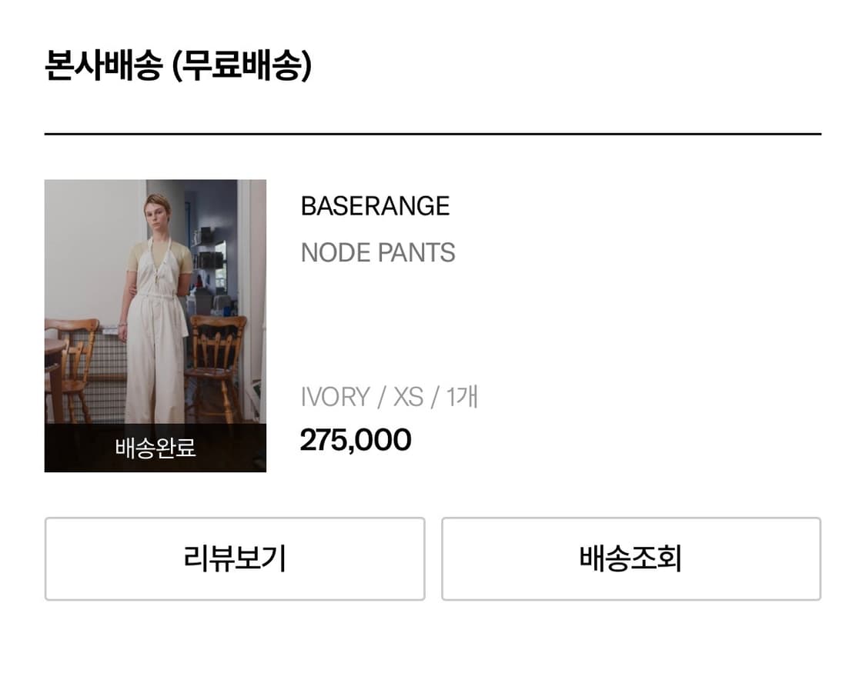Click the IVORY / XS / 1개 option text

coord(389,396)
